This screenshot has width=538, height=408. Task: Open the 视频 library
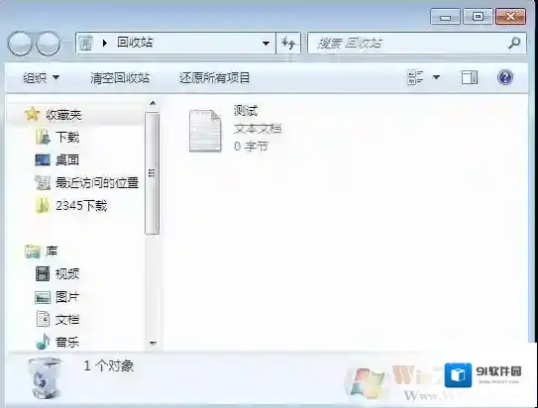(x=67, y=274)
